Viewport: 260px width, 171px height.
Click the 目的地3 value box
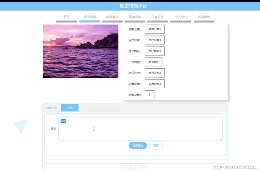154,62
